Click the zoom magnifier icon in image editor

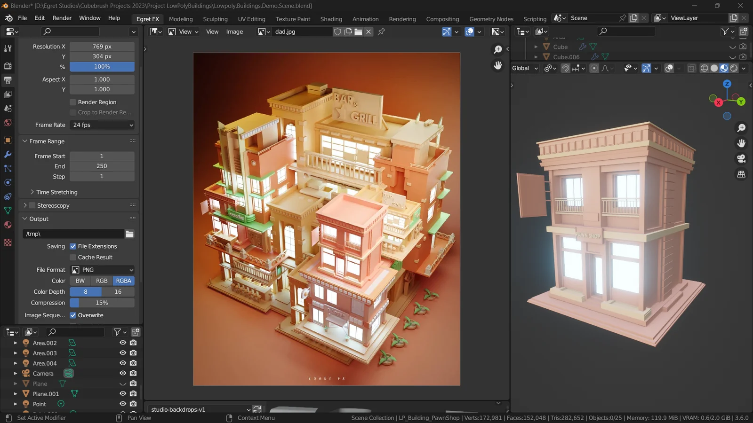coord(497,49)
